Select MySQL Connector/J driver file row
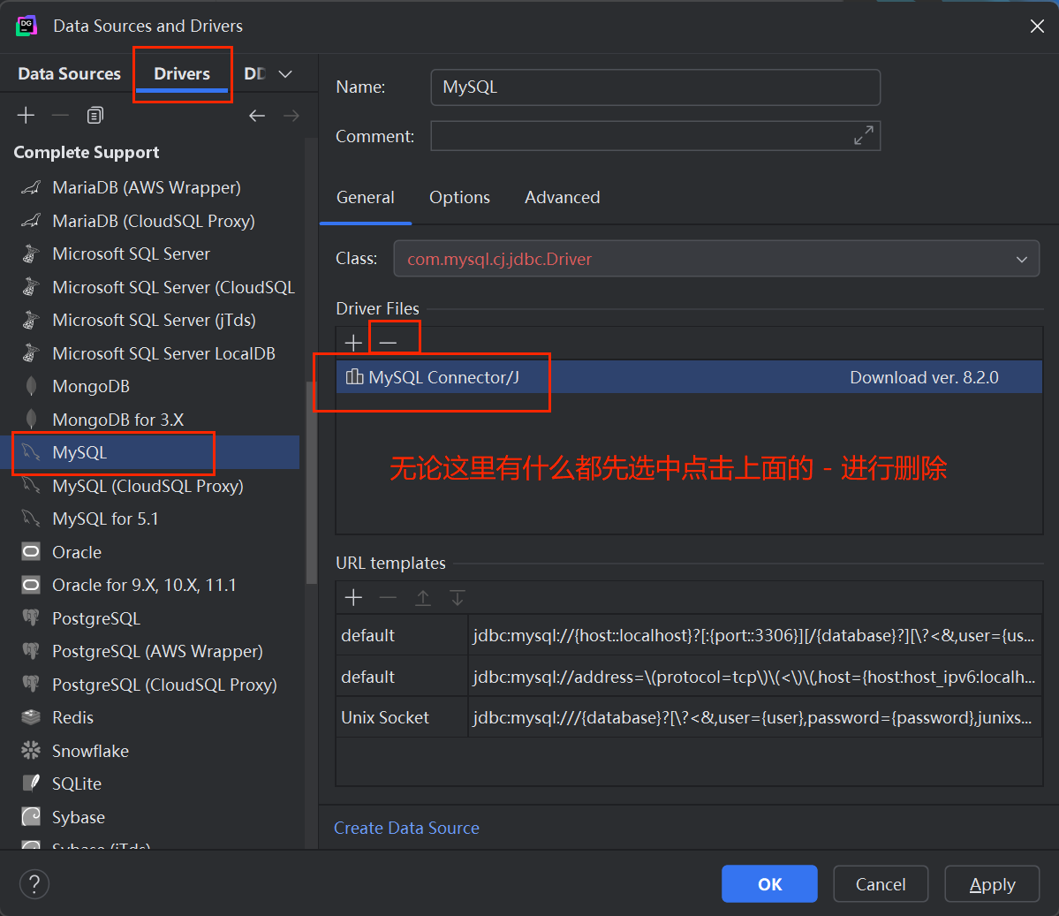The height and width of the screenshot is (916, 1059). point(689,377)
